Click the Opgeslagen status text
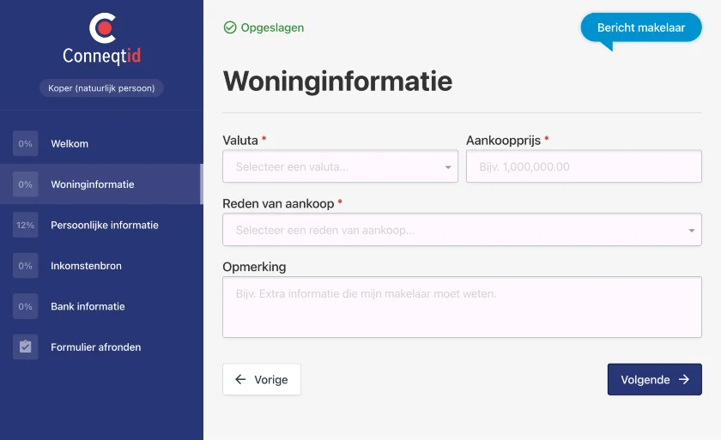 272,27
